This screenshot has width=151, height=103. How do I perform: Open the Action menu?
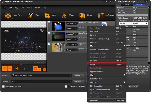29,8
